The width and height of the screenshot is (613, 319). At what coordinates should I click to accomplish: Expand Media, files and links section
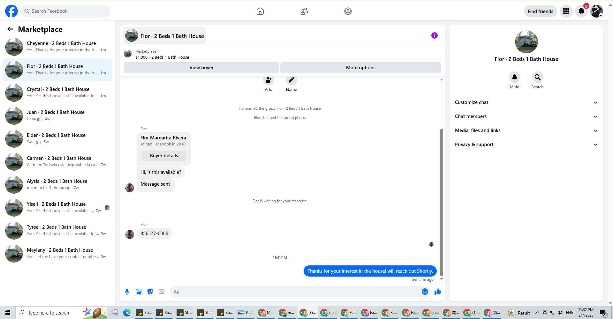pos(526,130)
